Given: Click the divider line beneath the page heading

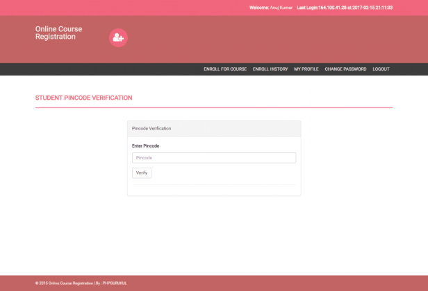Looking at the screenshot, I should (213, 108).
